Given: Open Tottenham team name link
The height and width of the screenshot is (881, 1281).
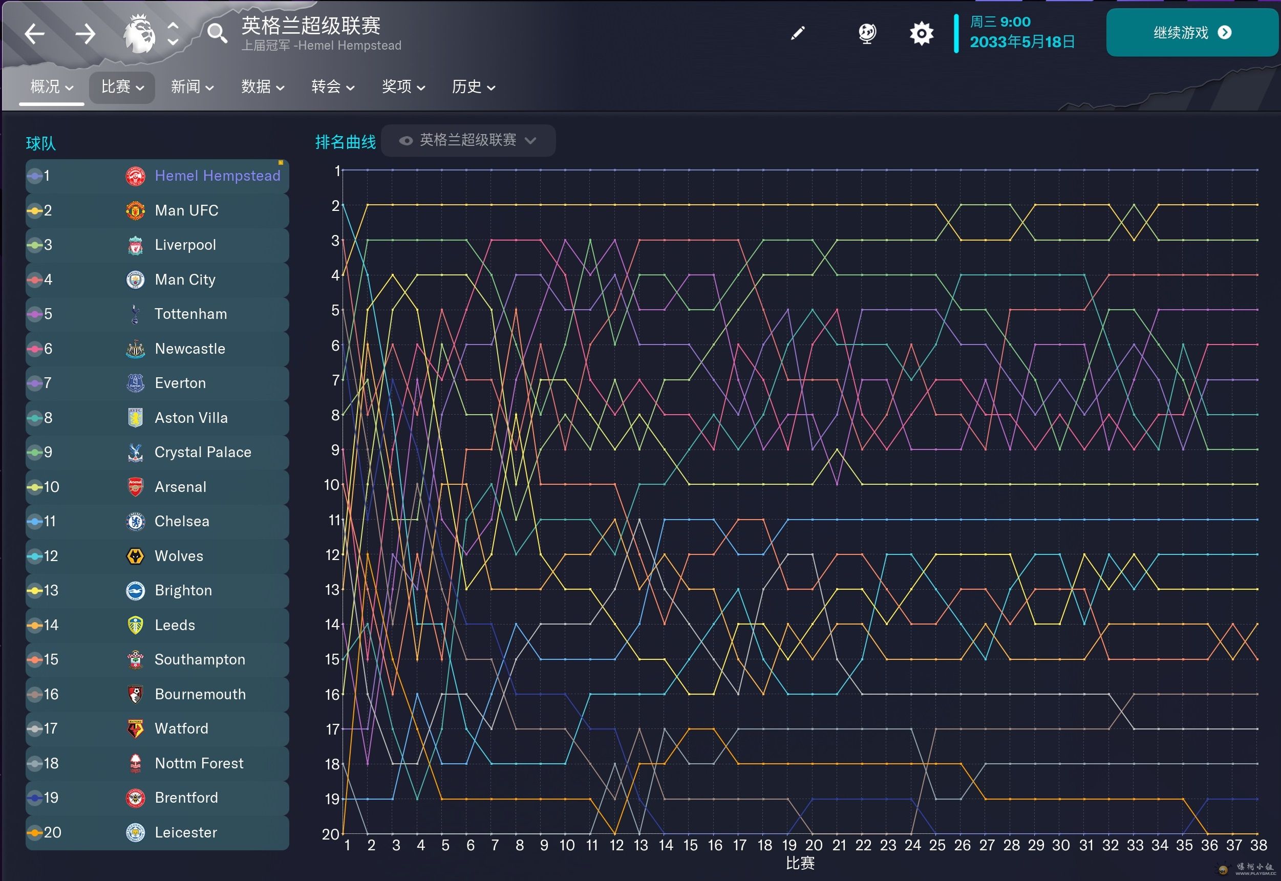Looking at the screenshot, I should coord(191,314).
